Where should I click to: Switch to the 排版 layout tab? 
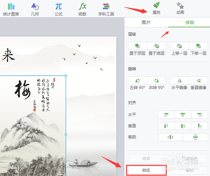190,22
